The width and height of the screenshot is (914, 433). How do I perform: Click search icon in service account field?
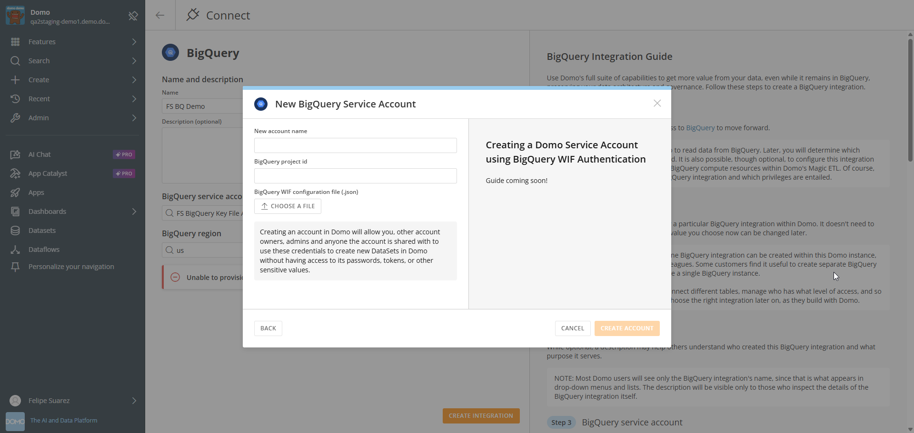(169, 213)
